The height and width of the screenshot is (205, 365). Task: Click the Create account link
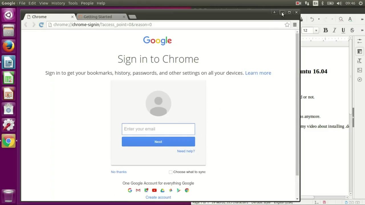pyautogui.click(x=158, y=197)
